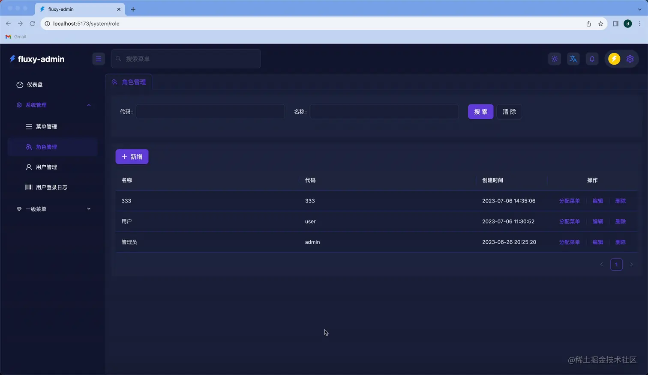The height and width of the screenshot is (375, 648).
Task: Open the tab search dropdown arrow
Action: click(640, 9)
